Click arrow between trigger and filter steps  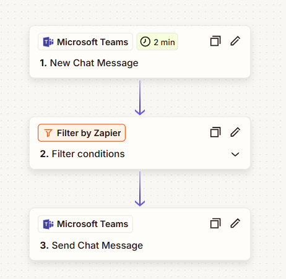[x=140, y=98]
